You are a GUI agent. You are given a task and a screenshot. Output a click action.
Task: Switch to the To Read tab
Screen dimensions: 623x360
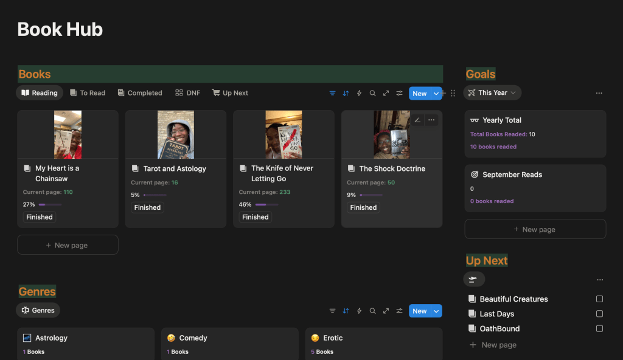(x=87, y=93)
